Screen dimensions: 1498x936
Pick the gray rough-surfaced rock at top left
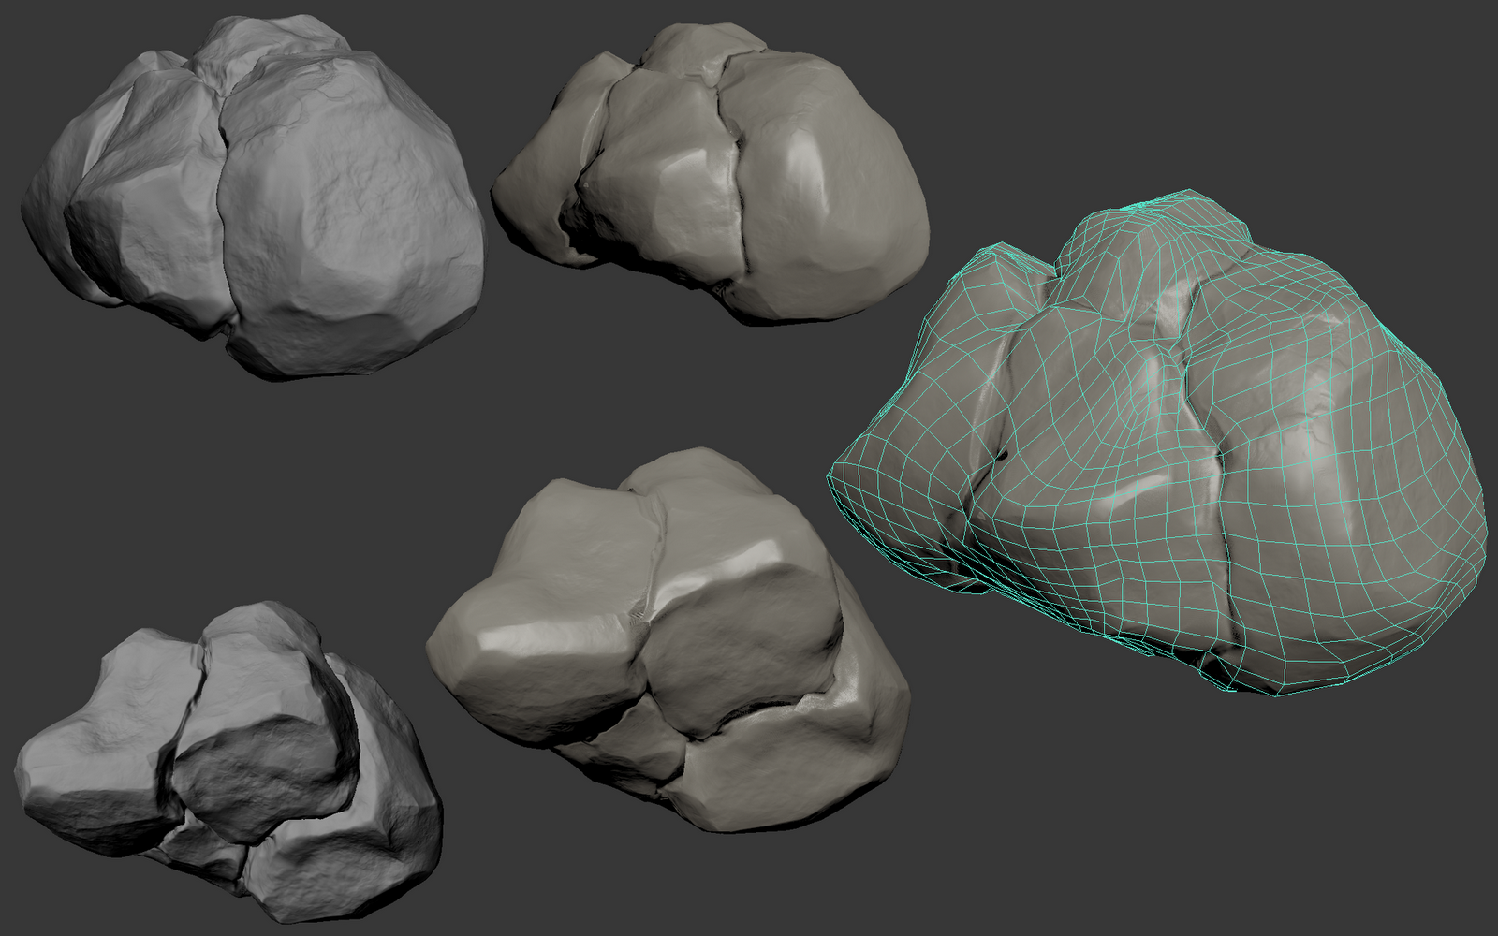[253, 198]
